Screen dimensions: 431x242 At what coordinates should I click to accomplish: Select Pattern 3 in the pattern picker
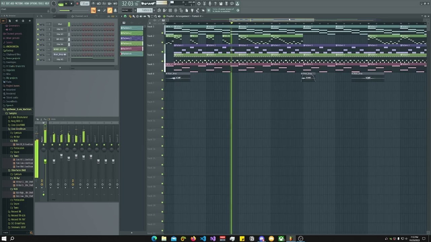(x=132, y=38)
